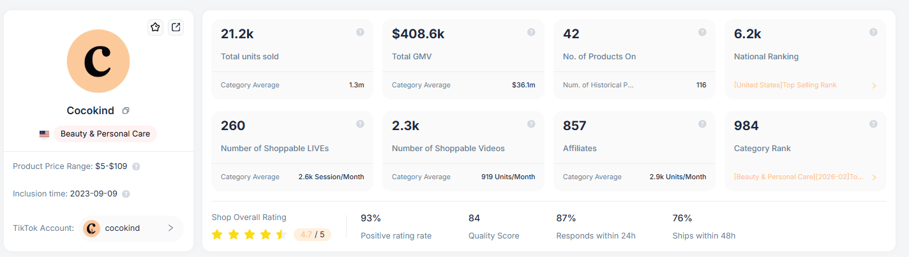The width and height of the screenshot is (909, 257).
Task: Click the 6.2k National Ranking value
Action: coord(747,34)
